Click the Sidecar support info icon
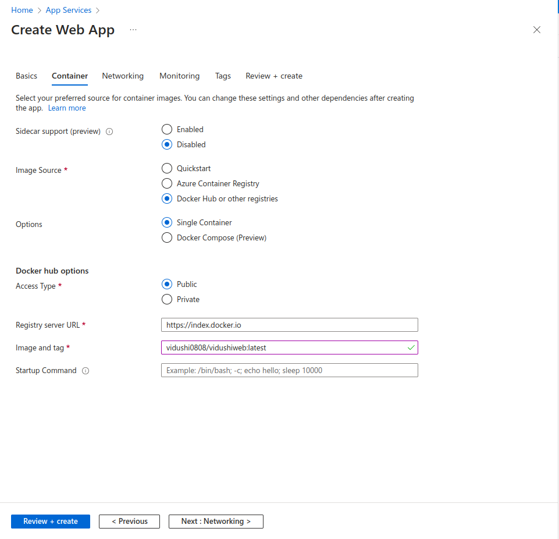The width and height of the screenshot is (559, 539). (109, 132)
